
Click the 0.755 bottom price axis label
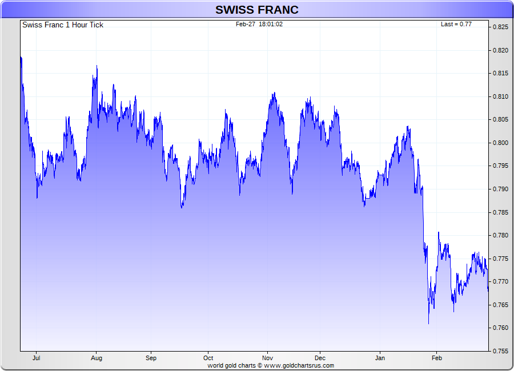pyautogui.click(x=500, y=351)
